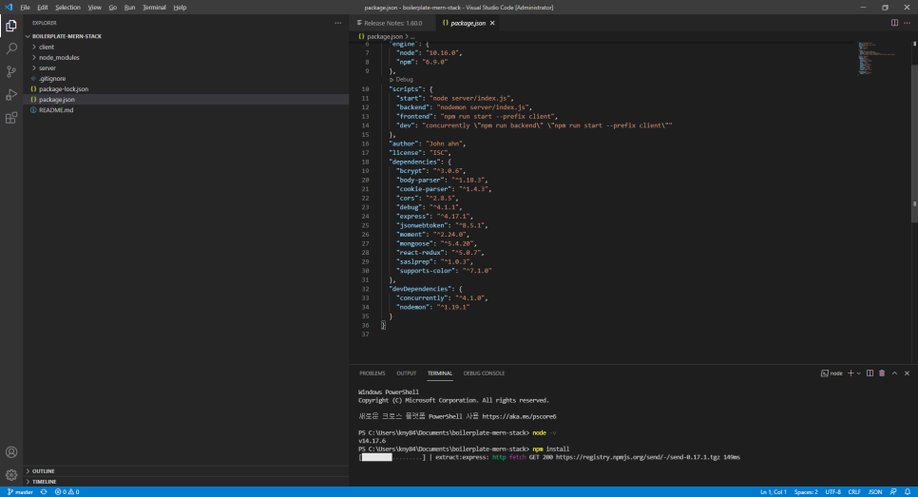Synchronize changes from status bar
The height and width of the screenshot is (497, 918).
44,492
